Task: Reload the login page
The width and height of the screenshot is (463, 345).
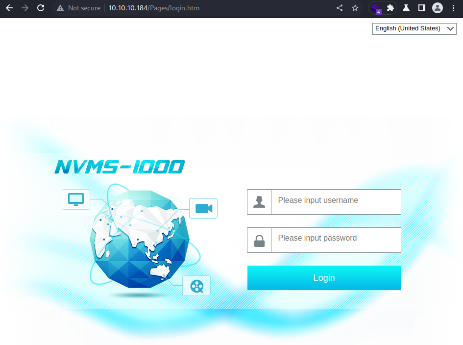Action: click(41, 8)
